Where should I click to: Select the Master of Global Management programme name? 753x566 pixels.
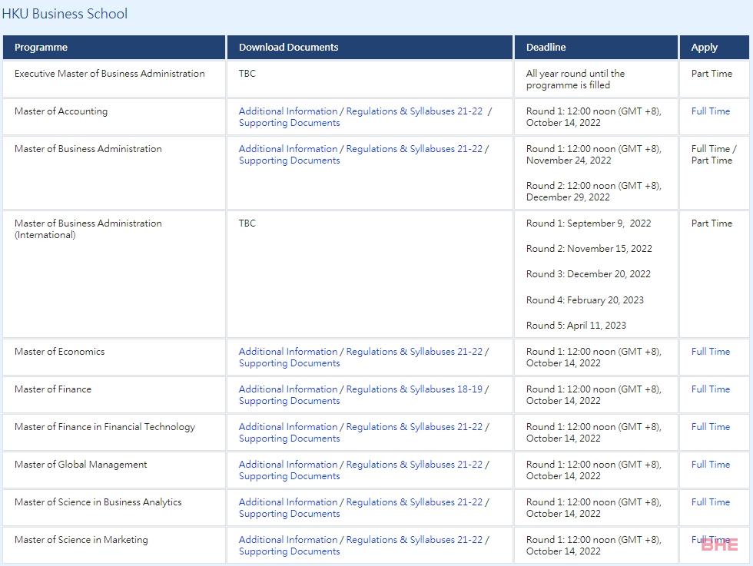click(x=81, y=464)
